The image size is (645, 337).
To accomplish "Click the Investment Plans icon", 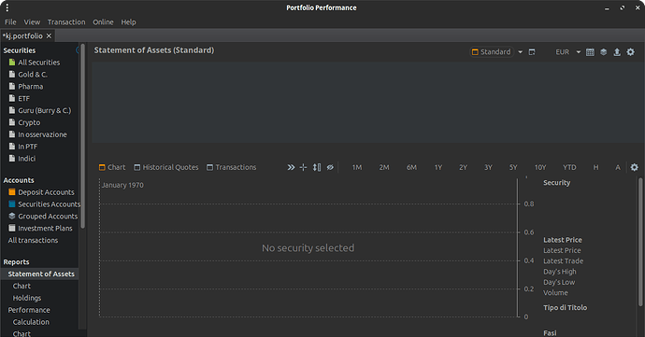I will (12, 228).
